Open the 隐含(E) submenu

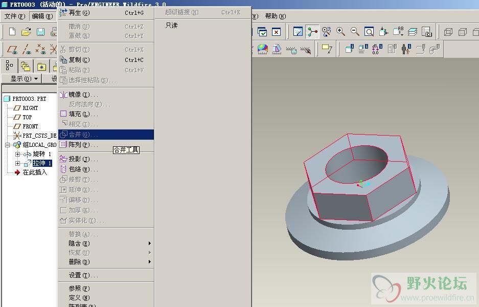click(x=106, y=244)
